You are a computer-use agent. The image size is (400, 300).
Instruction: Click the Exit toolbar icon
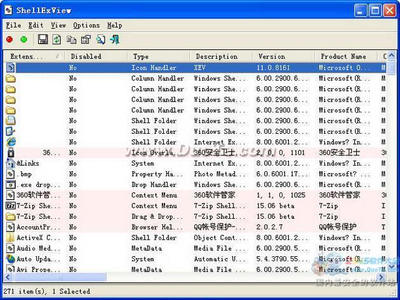(x=115, y=39)
